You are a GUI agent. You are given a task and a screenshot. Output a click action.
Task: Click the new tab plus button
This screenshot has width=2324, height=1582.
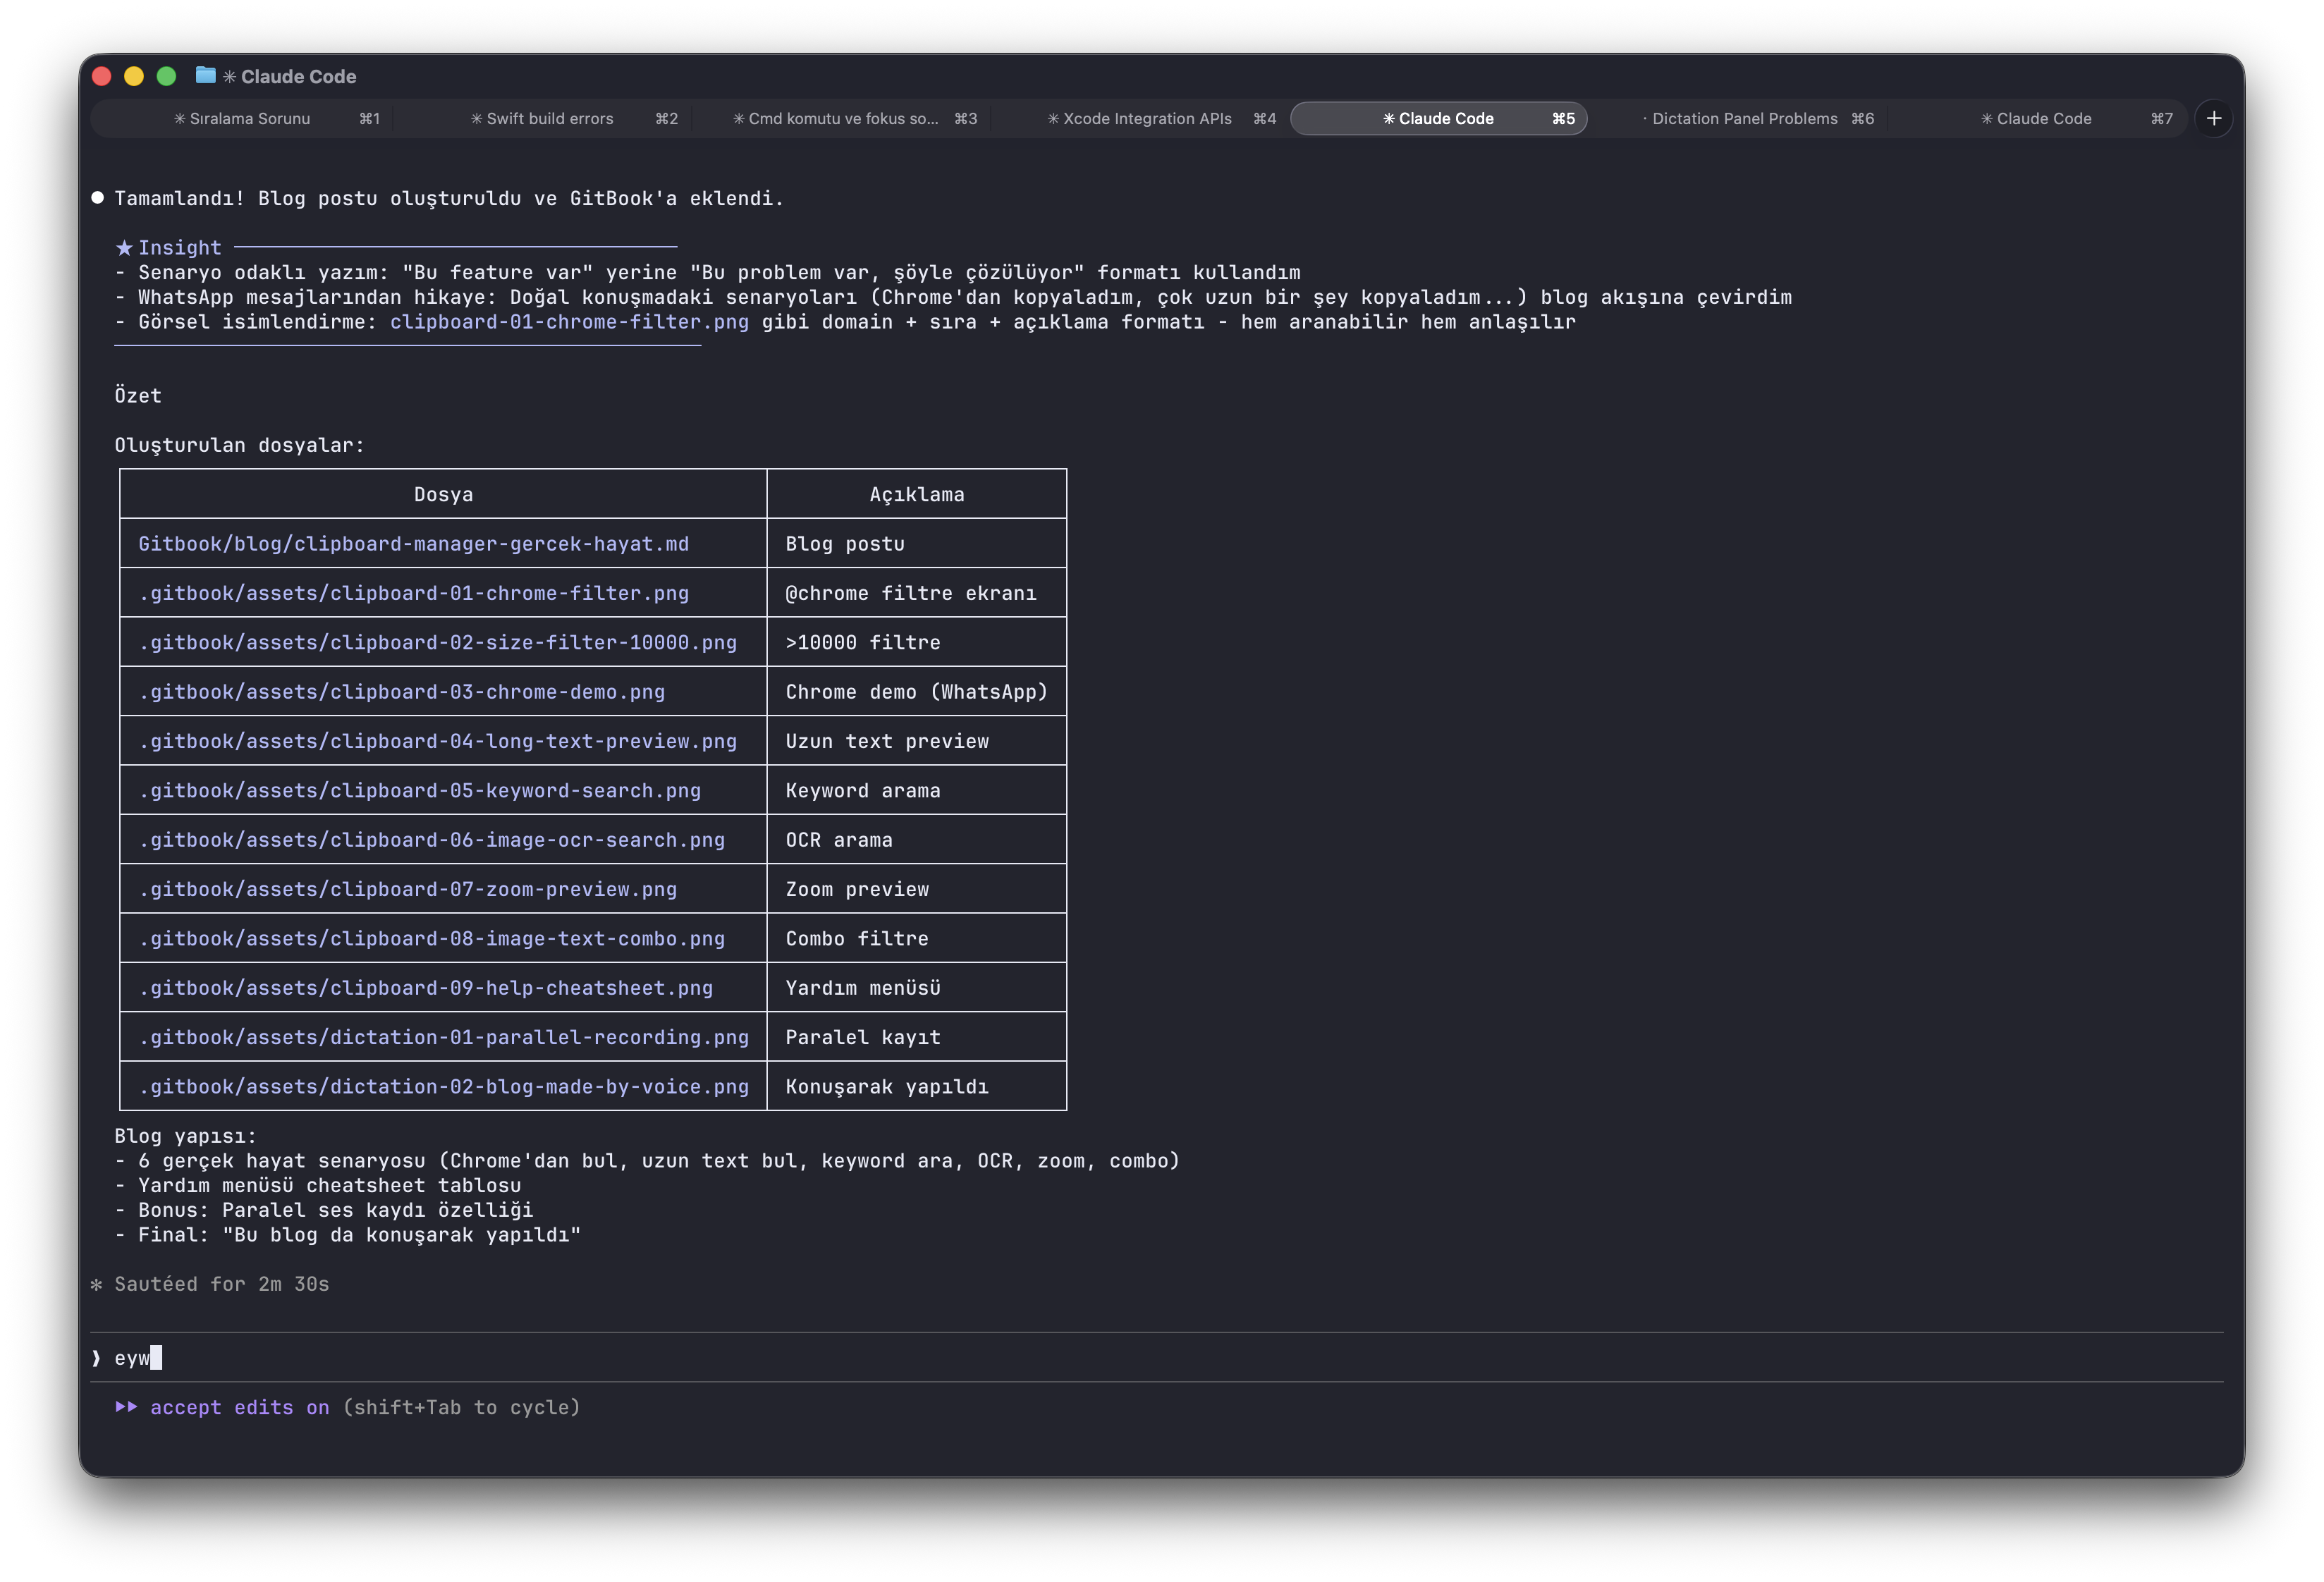tap(2213, 118)
